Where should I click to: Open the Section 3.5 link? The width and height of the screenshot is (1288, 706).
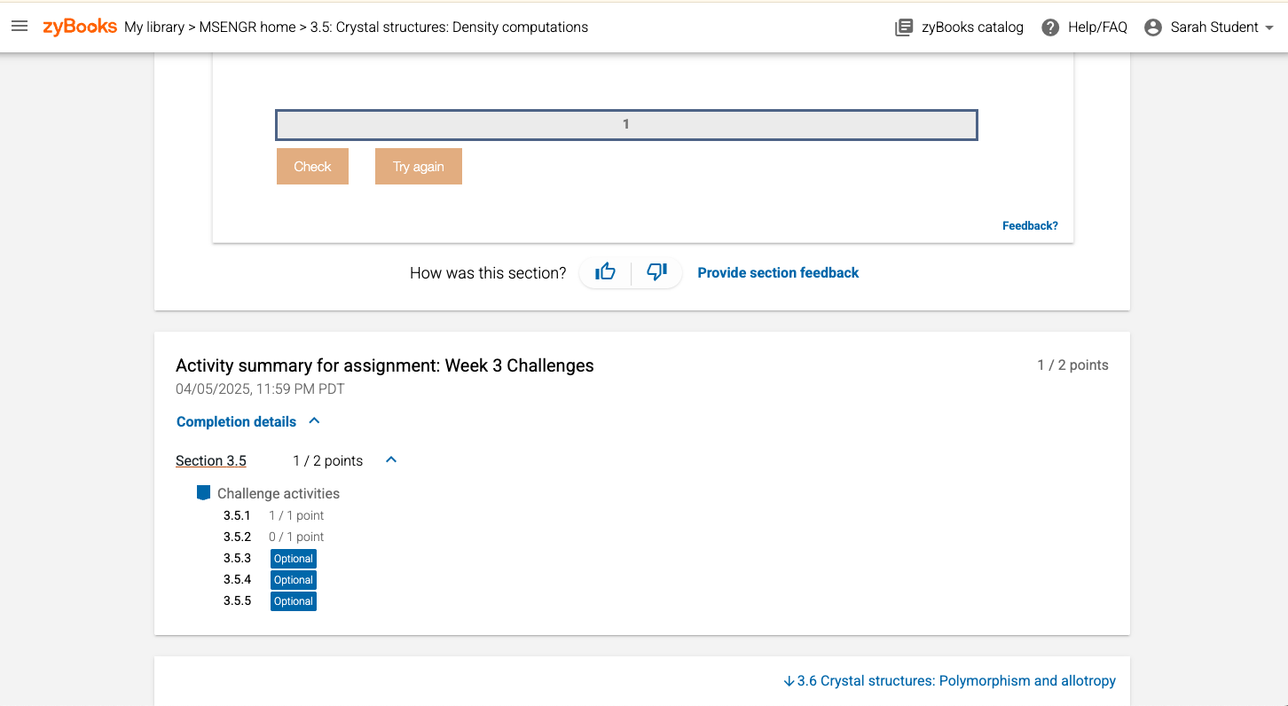pos(211,460)
